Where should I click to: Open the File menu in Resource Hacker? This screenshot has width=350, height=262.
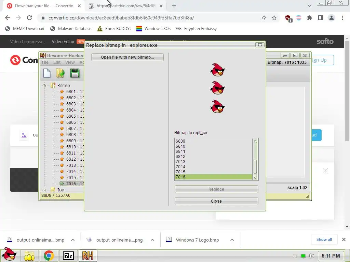[45, 62]
